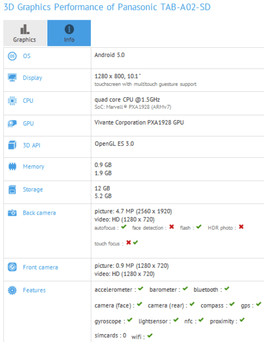This screenshot has height=342, width=264.
Task: Open the Front camera label link
Action: tap(41, 268)
